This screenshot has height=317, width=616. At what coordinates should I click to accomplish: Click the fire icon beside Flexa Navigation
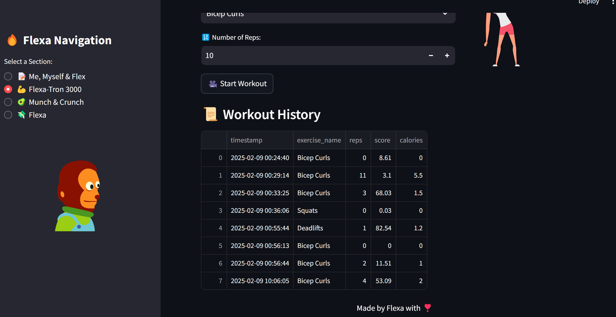tap(12, 40)
